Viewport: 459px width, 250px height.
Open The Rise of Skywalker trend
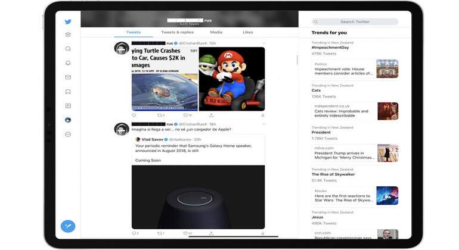[333, 174]
